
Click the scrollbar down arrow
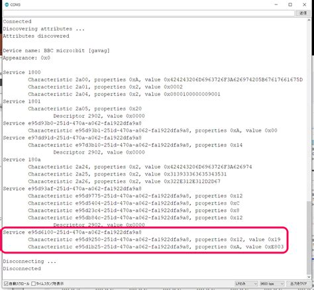click(309, 277)
